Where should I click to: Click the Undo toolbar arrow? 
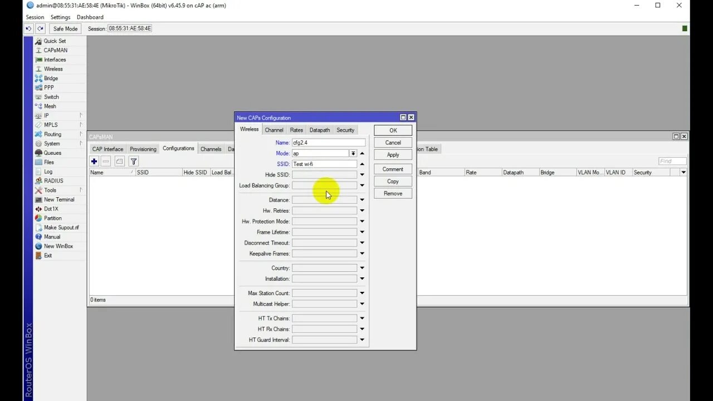(29, 28)
